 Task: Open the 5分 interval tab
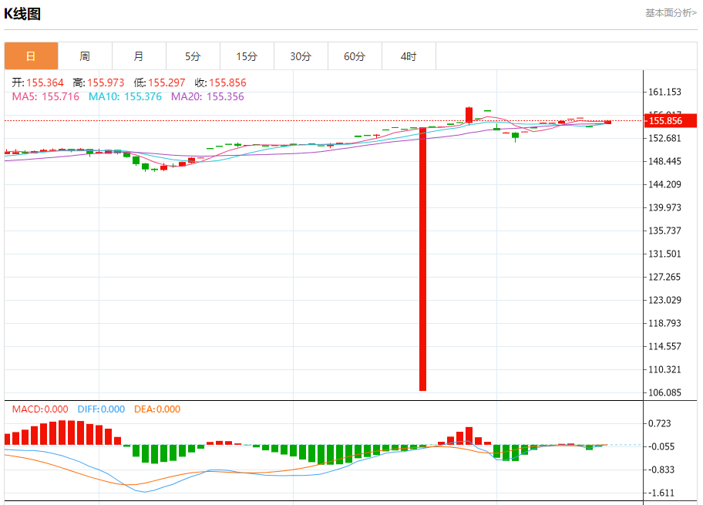click(193, 56)
